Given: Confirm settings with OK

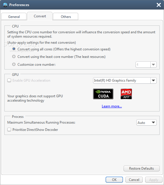Looking at the screenshot, I should 114,180.
